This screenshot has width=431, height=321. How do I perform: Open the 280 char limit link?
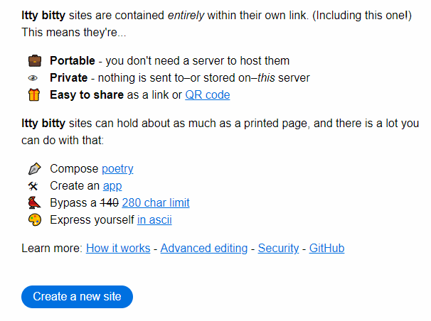pyautogui.click(x=156, y=202)
